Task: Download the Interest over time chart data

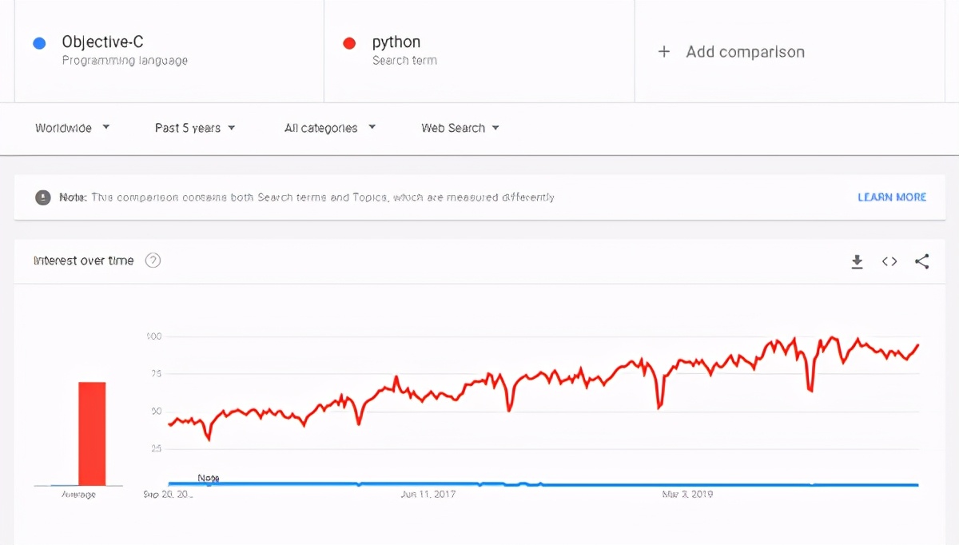Action: point(857,261)
